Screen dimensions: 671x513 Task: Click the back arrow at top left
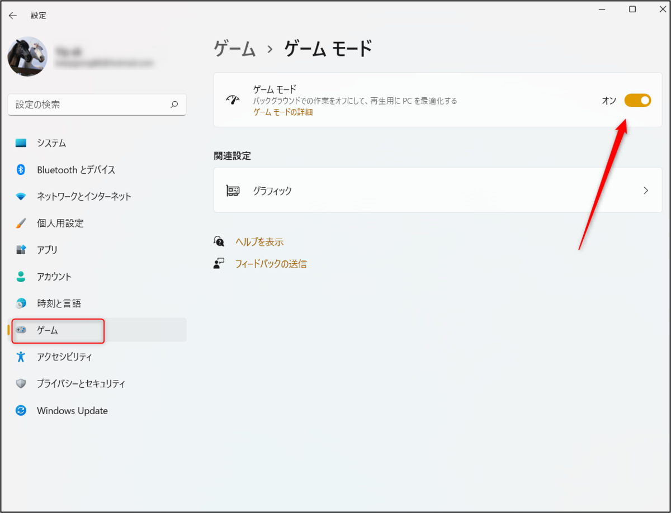point(12,15)
